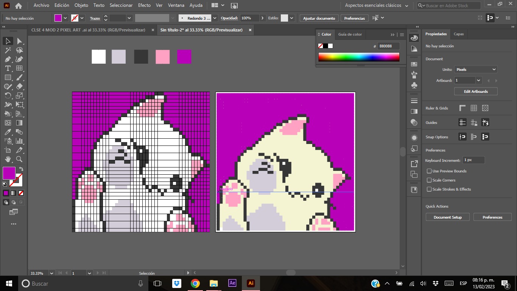Toggle rulers in Ruler & Grids
The height and width of the screenshot is (291, 517).
click(x=462, y=108)
